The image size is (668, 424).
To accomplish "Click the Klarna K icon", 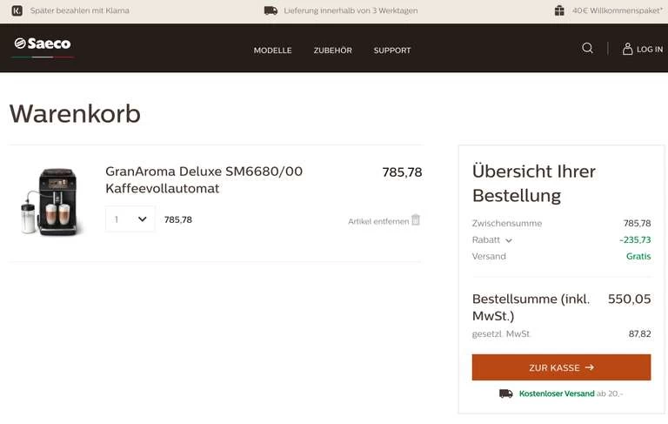I will [x=17, y=10].
